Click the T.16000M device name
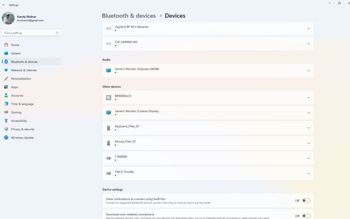The height and width of the screenshot is (219, 350). tap(121, 157)
